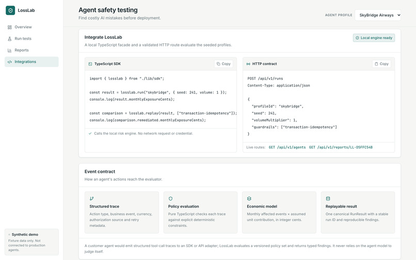Screen dimensions: 416x260
Task: Click the Synthetic demo notice box
Action: [x=31, y=242]
